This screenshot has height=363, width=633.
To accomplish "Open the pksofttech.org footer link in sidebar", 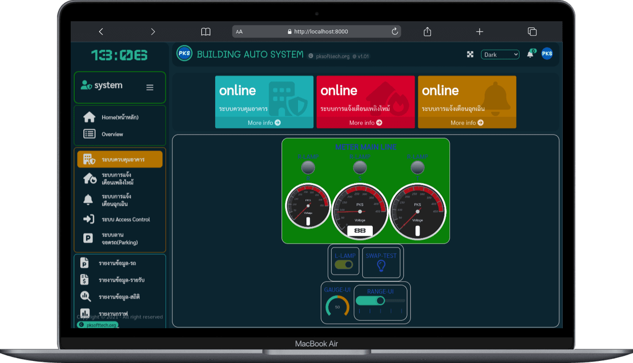I will [x=98, y=325].
